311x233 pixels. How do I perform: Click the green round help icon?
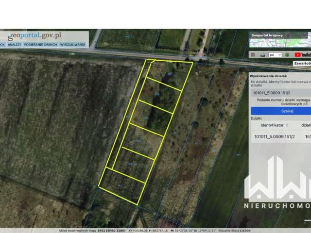click(x=287, y=55)
